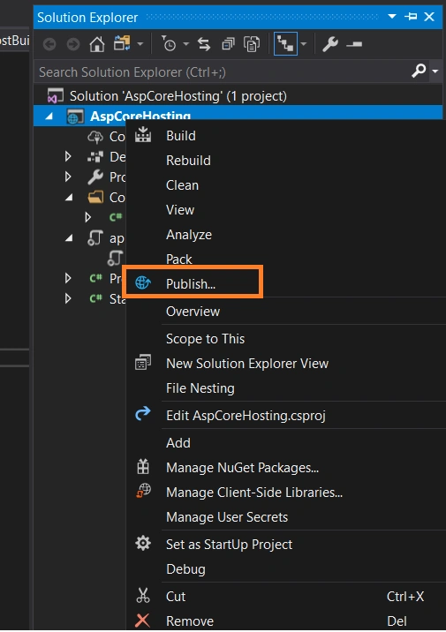This screenshot has width=446, height=632.
Task: Click the Forward navigation arrow in Solution Explorer
Action: click(73, 44)
